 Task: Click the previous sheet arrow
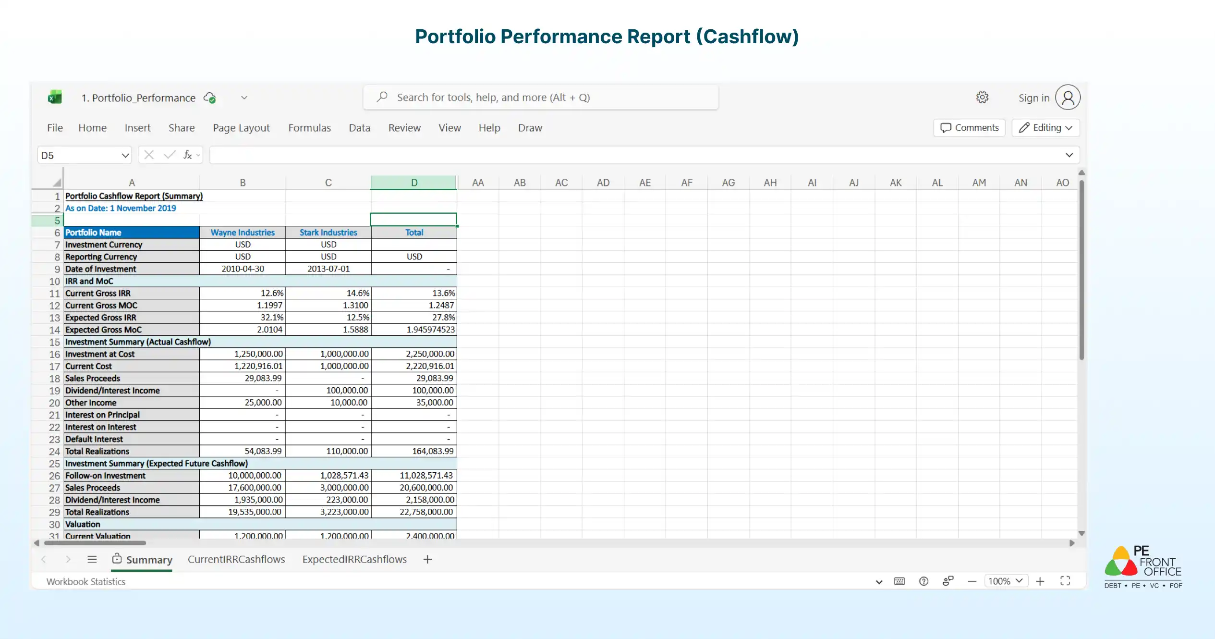click(44, 559)
